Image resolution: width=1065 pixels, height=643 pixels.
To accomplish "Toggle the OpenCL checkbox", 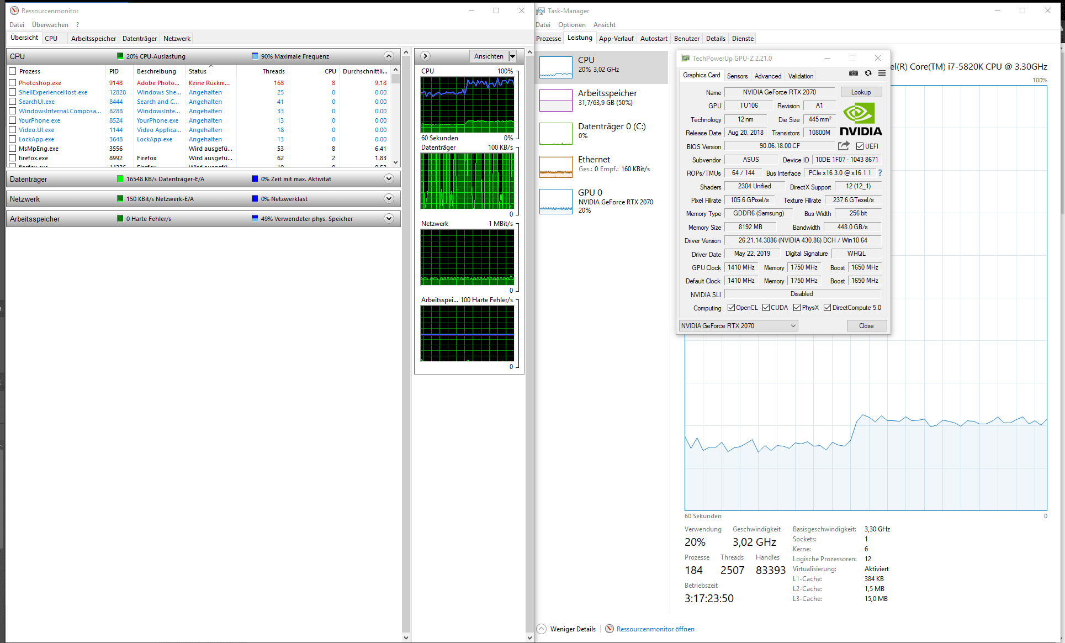I will 731,308.
